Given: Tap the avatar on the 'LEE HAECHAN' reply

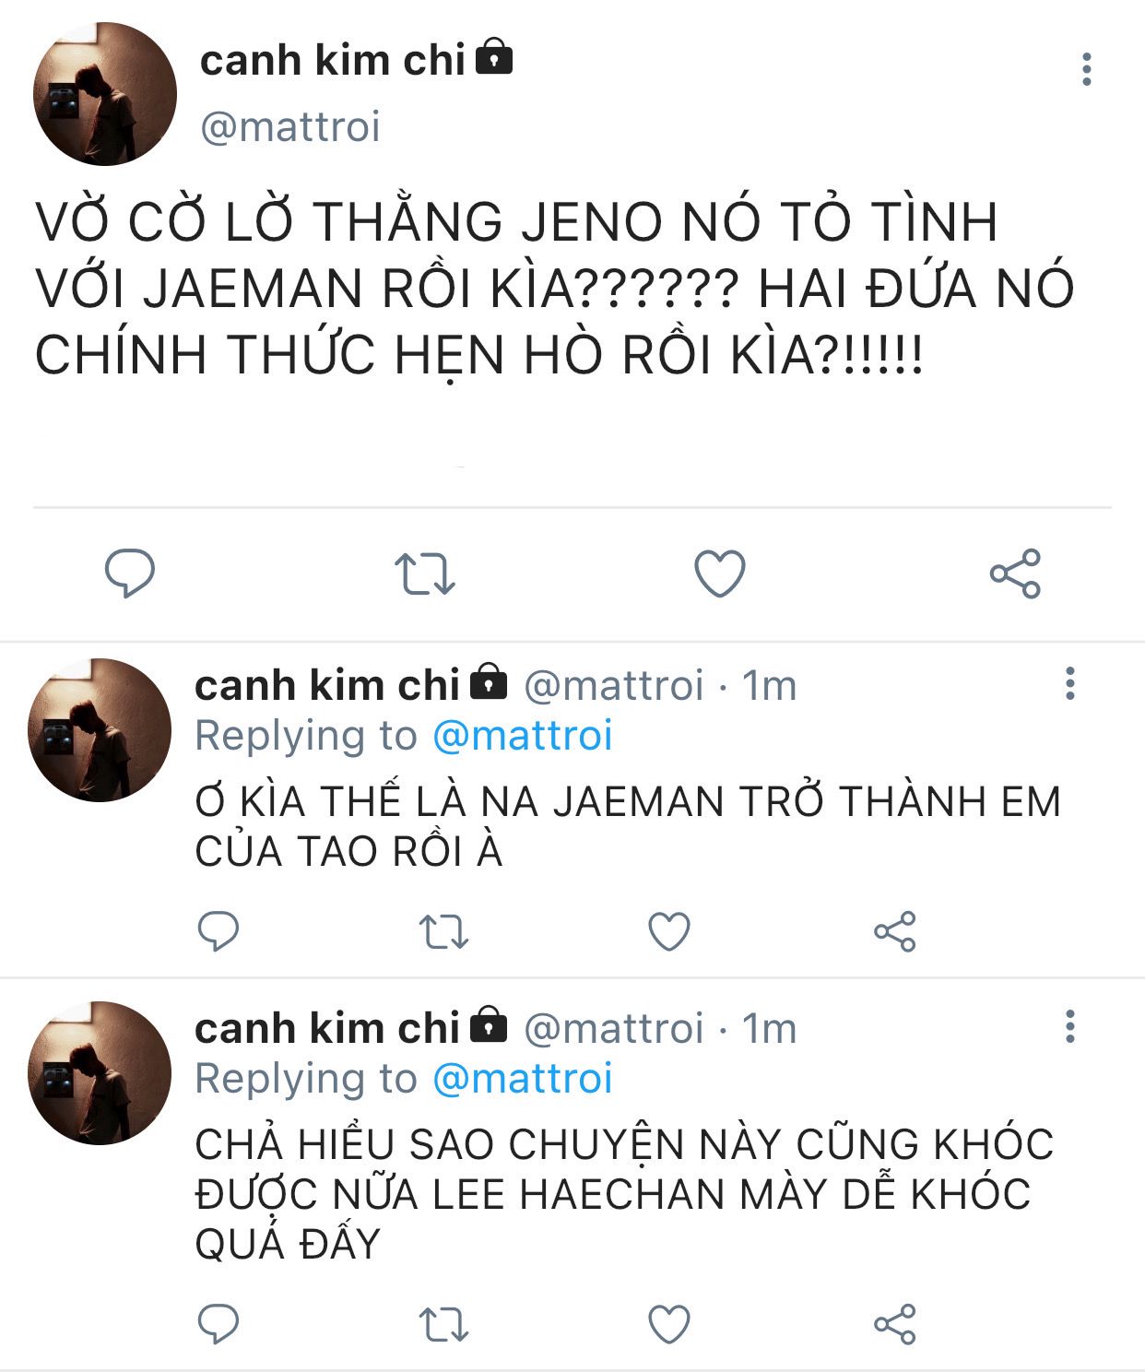Looking at the screenshot, I should (x=100, y=1073).
